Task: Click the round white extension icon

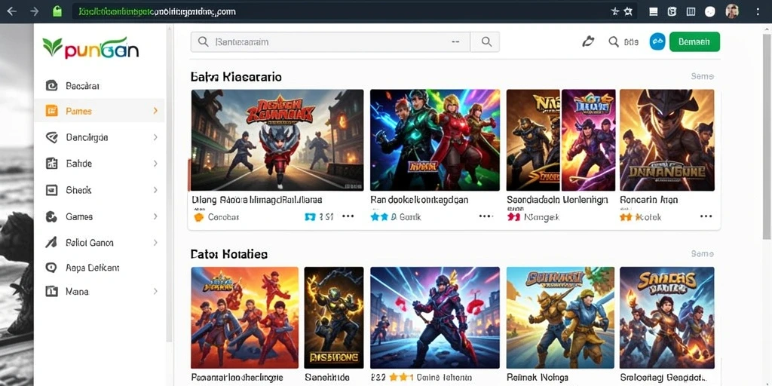Action: (709, 12)
